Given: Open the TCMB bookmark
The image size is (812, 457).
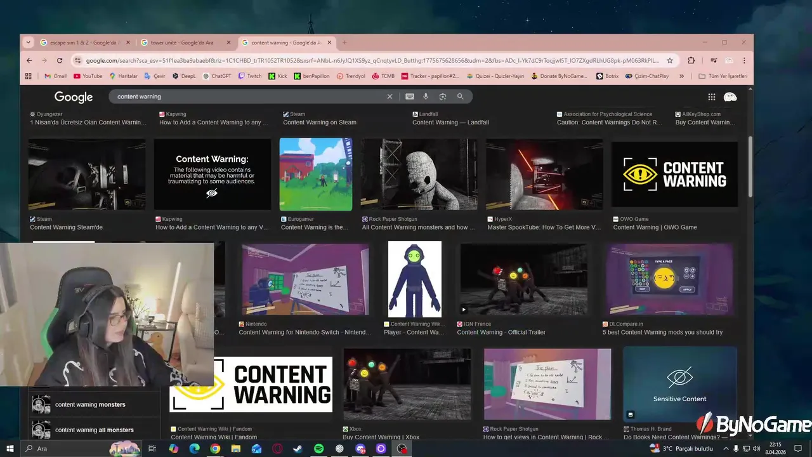Looking at the screenshot, I should (x=384, y=76).
